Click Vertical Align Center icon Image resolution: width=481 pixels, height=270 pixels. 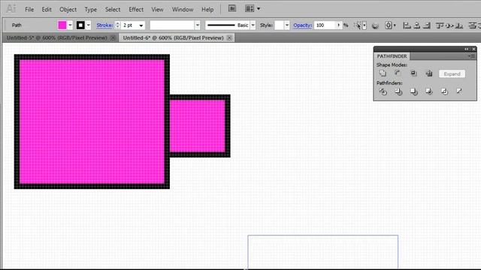coord(449,25)
